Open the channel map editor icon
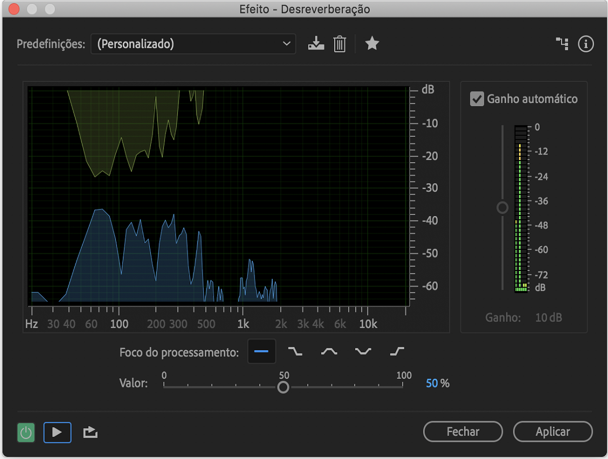 click(562, 44)
